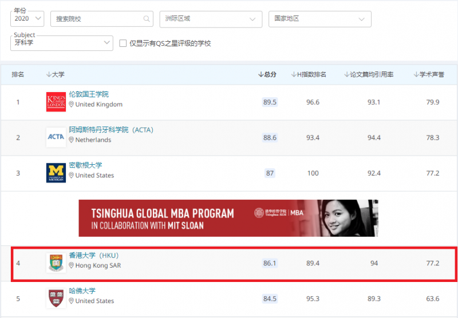Click the King's College London logo
The width and height of the screenshot is (458, 318).
56,102
